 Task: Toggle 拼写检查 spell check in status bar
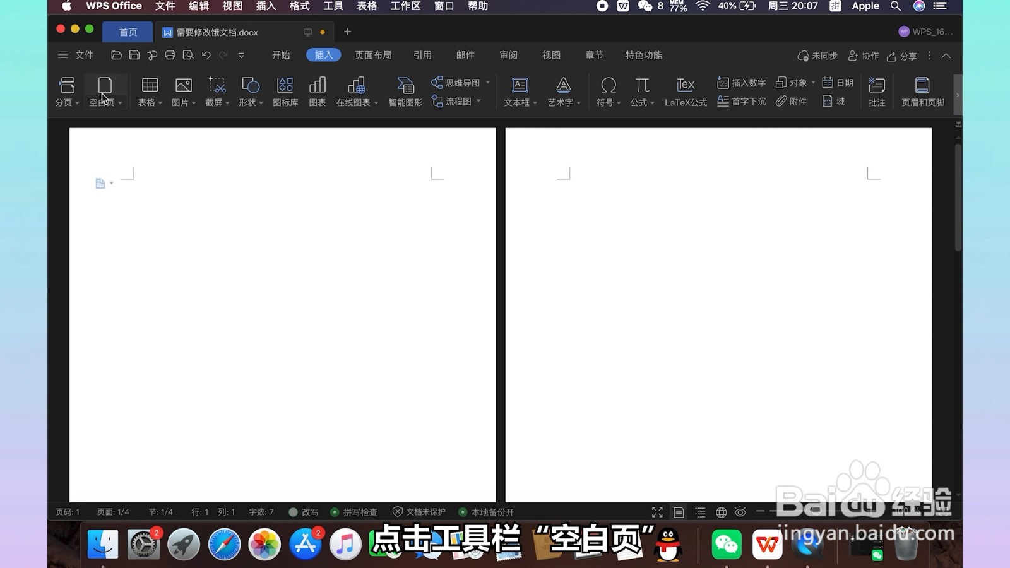point(354,512)
